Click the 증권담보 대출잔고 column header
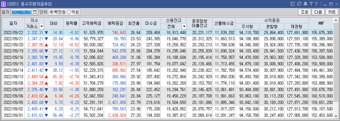The height and width of the screenshot is (121, 340). pyautogui.click(x=199, y=23)
